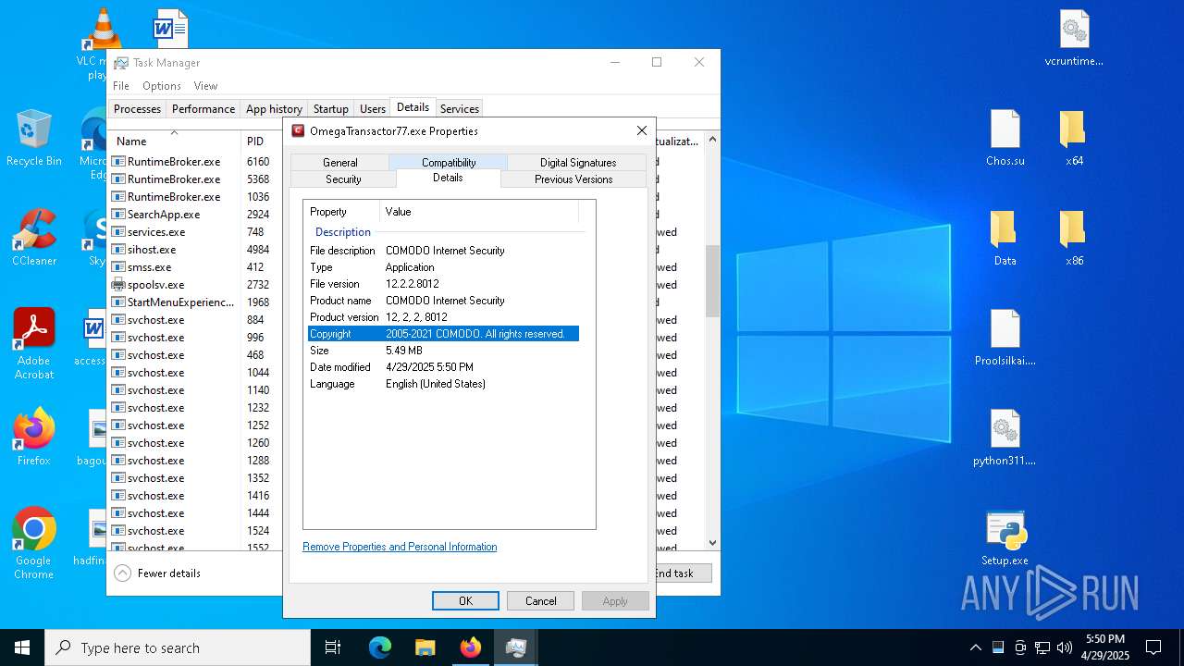Open Task View on the taskbar
1184x666 pixels.
pos(333,647)
